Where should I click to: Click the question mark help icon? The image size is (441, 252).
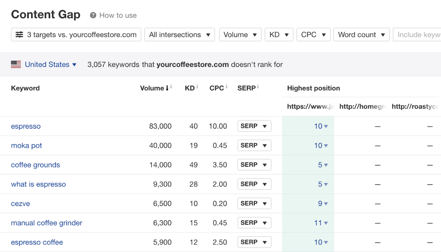pyautogui.click(x=93, y=15)
